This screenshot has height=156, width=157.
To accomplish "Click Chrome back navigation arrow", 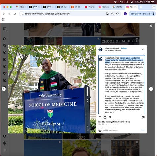I will [x=4, y=14].
